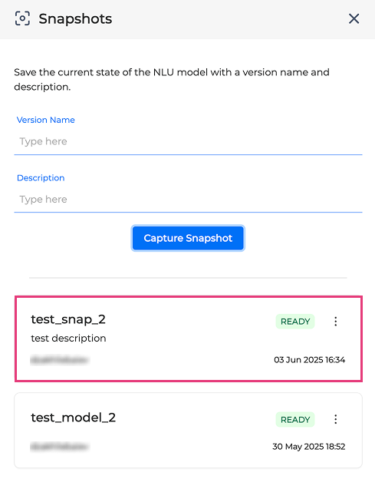Close the Snapshots panel
This screenshot has height=492, width=375.
click(354, 19)
